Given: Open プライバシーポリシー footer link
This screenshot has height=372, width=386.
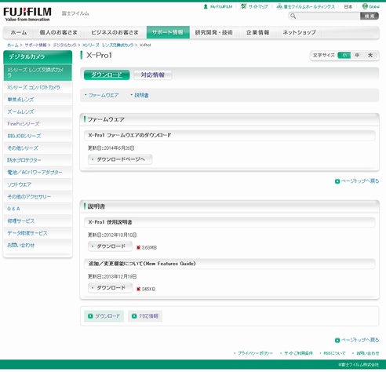Looking at the screenshot, I should 255,353.
